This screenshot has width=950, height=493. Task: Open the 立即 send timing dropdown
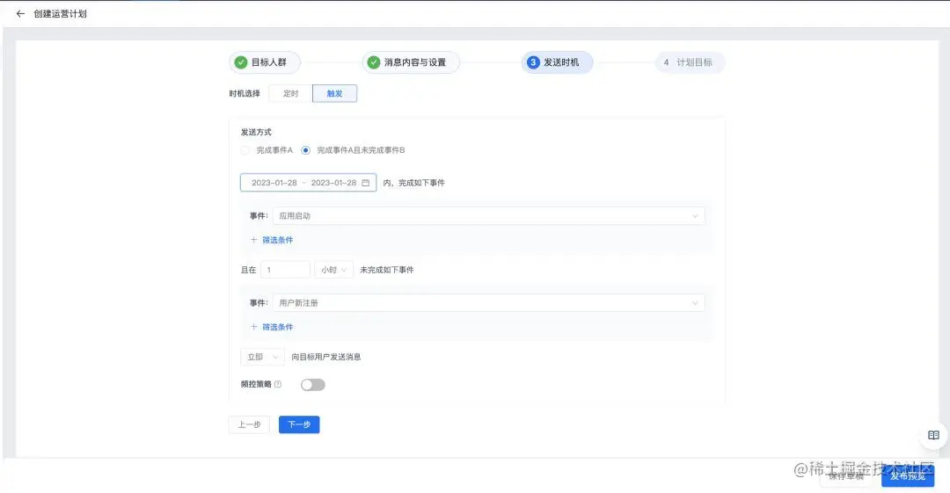point(262,357)
